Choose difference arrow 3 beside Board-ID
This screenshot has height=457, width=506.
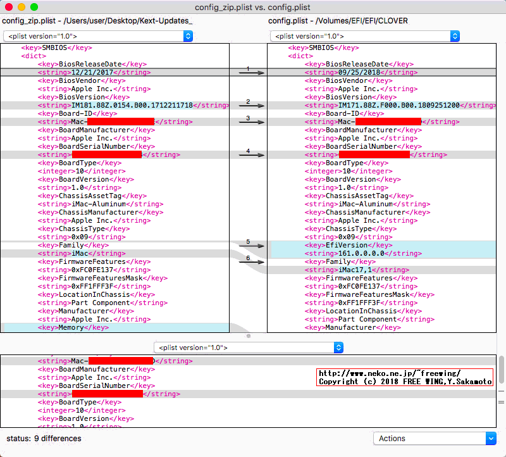click(251, 122)
